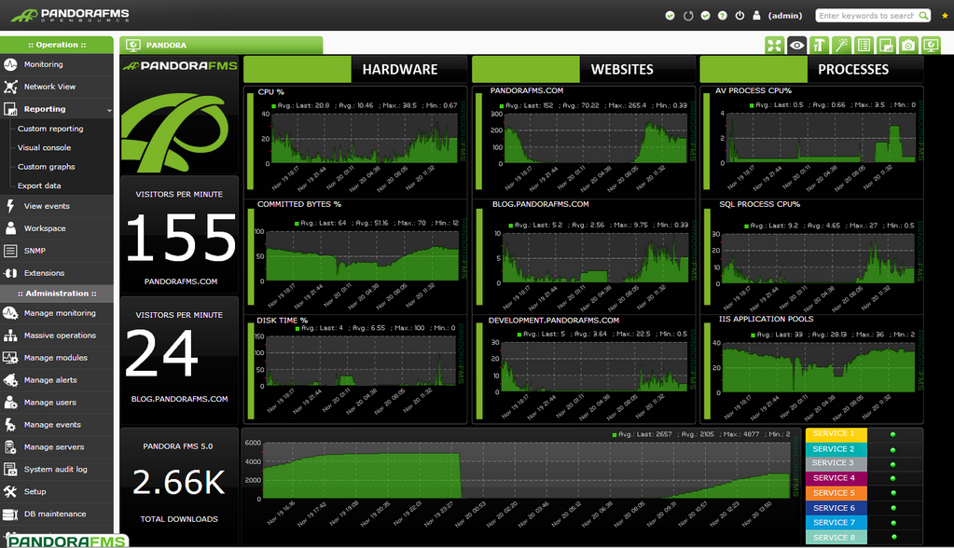Click the Pandora FMS header logo
This screenshot has height=548, width=954.
click(x=70, y=15)
